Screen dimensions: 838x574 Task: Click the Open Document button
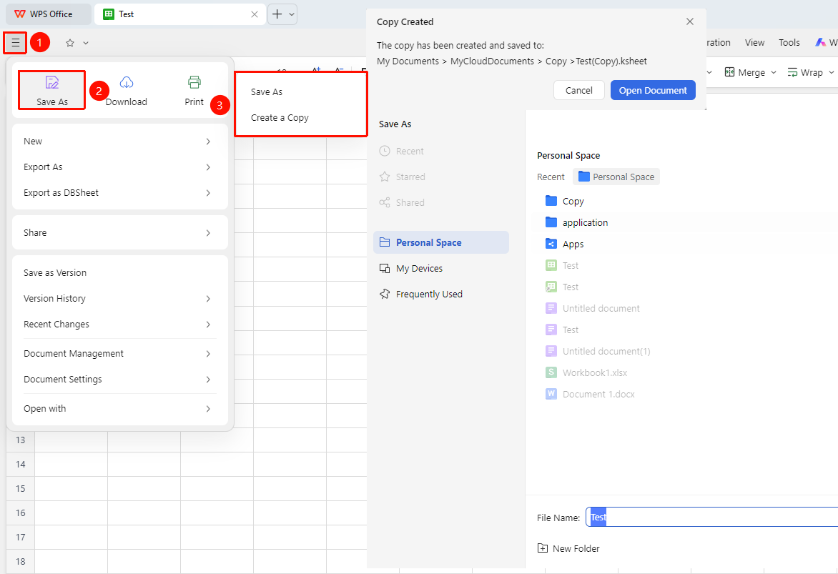[x=653, y=90]
